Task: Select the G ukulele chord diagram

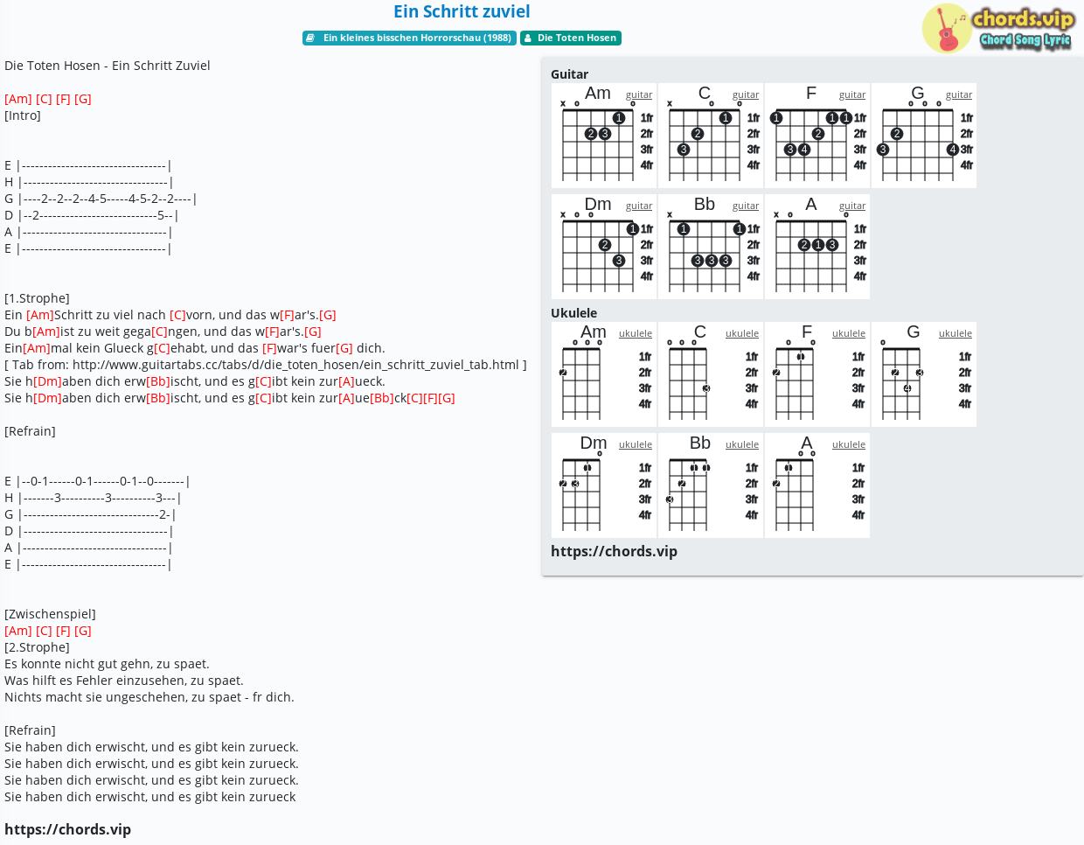Action: coord(924,374)
